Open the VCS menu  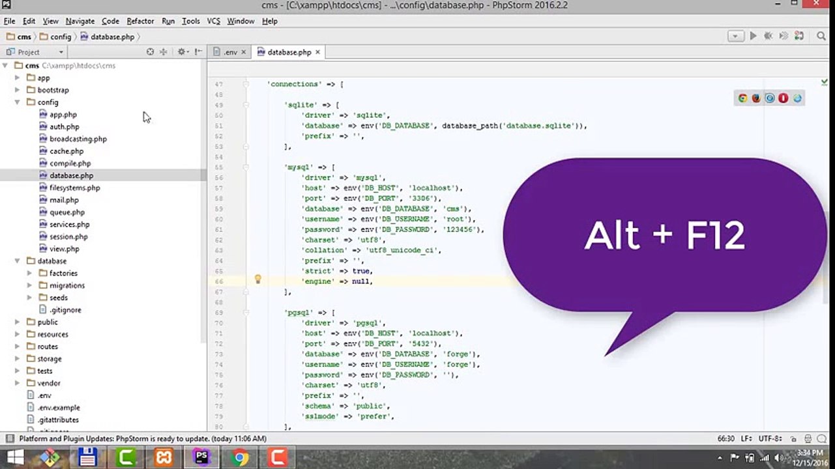(x=213, y=21)
